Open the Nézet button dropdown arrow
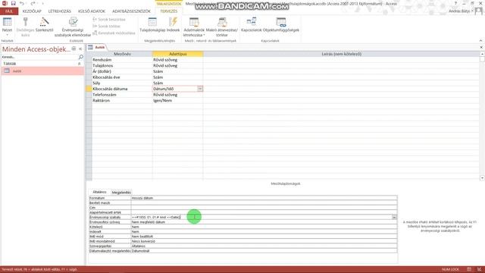 (7, 35)
